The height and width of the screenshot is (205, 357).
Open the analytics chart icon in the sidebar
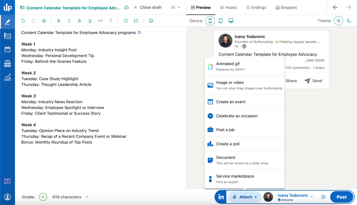pos(7,77)
